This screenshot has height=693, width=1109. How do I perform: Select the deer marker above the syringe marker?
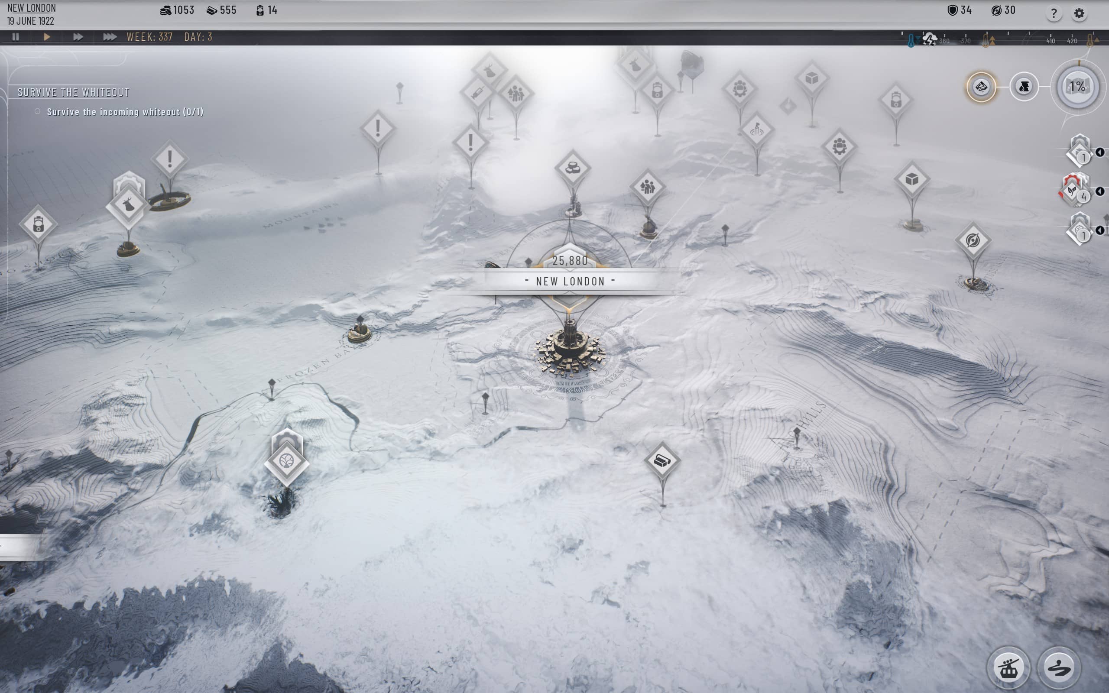[490, 70]
